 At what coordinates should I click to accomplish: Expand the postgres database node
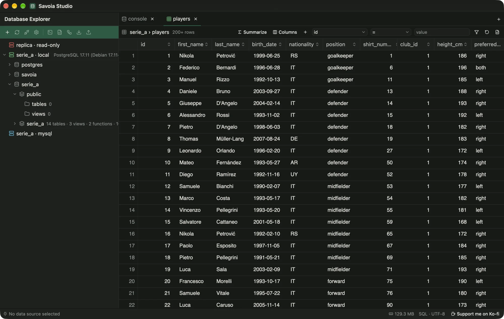(10, 65)
